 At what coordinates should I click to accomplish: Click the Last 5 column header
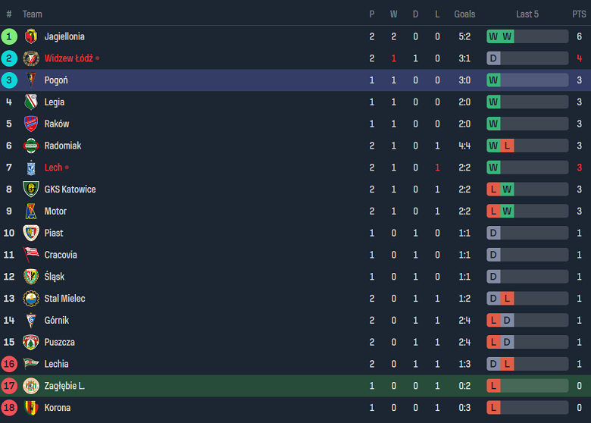click(x=527, y=14)
